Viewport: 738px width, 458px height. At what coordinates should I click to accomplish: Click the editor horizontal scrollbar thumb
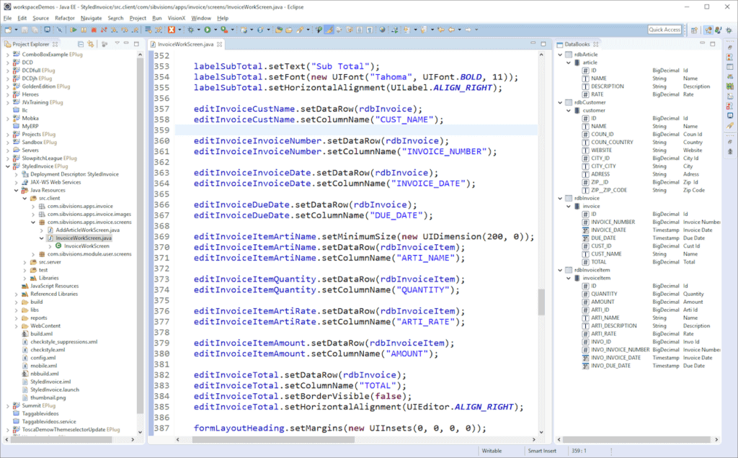[x=273, y=440]
